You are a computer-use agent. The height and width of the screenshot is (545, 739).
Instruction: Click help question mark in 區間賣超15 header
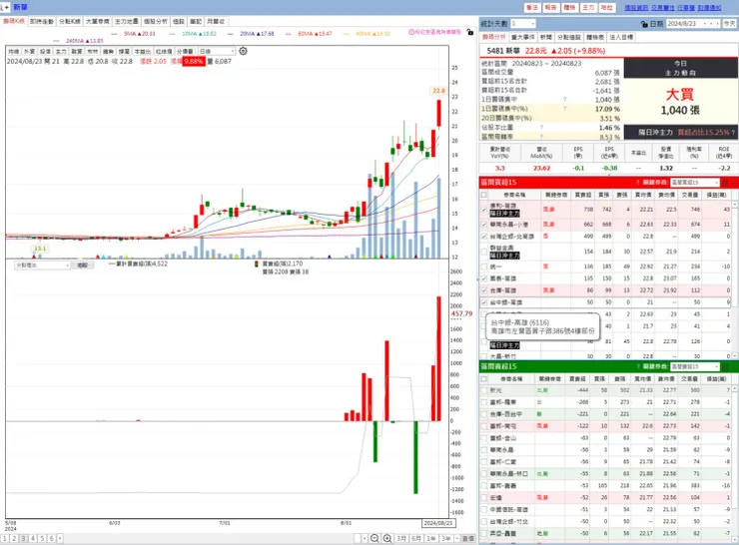pos(638,366)
